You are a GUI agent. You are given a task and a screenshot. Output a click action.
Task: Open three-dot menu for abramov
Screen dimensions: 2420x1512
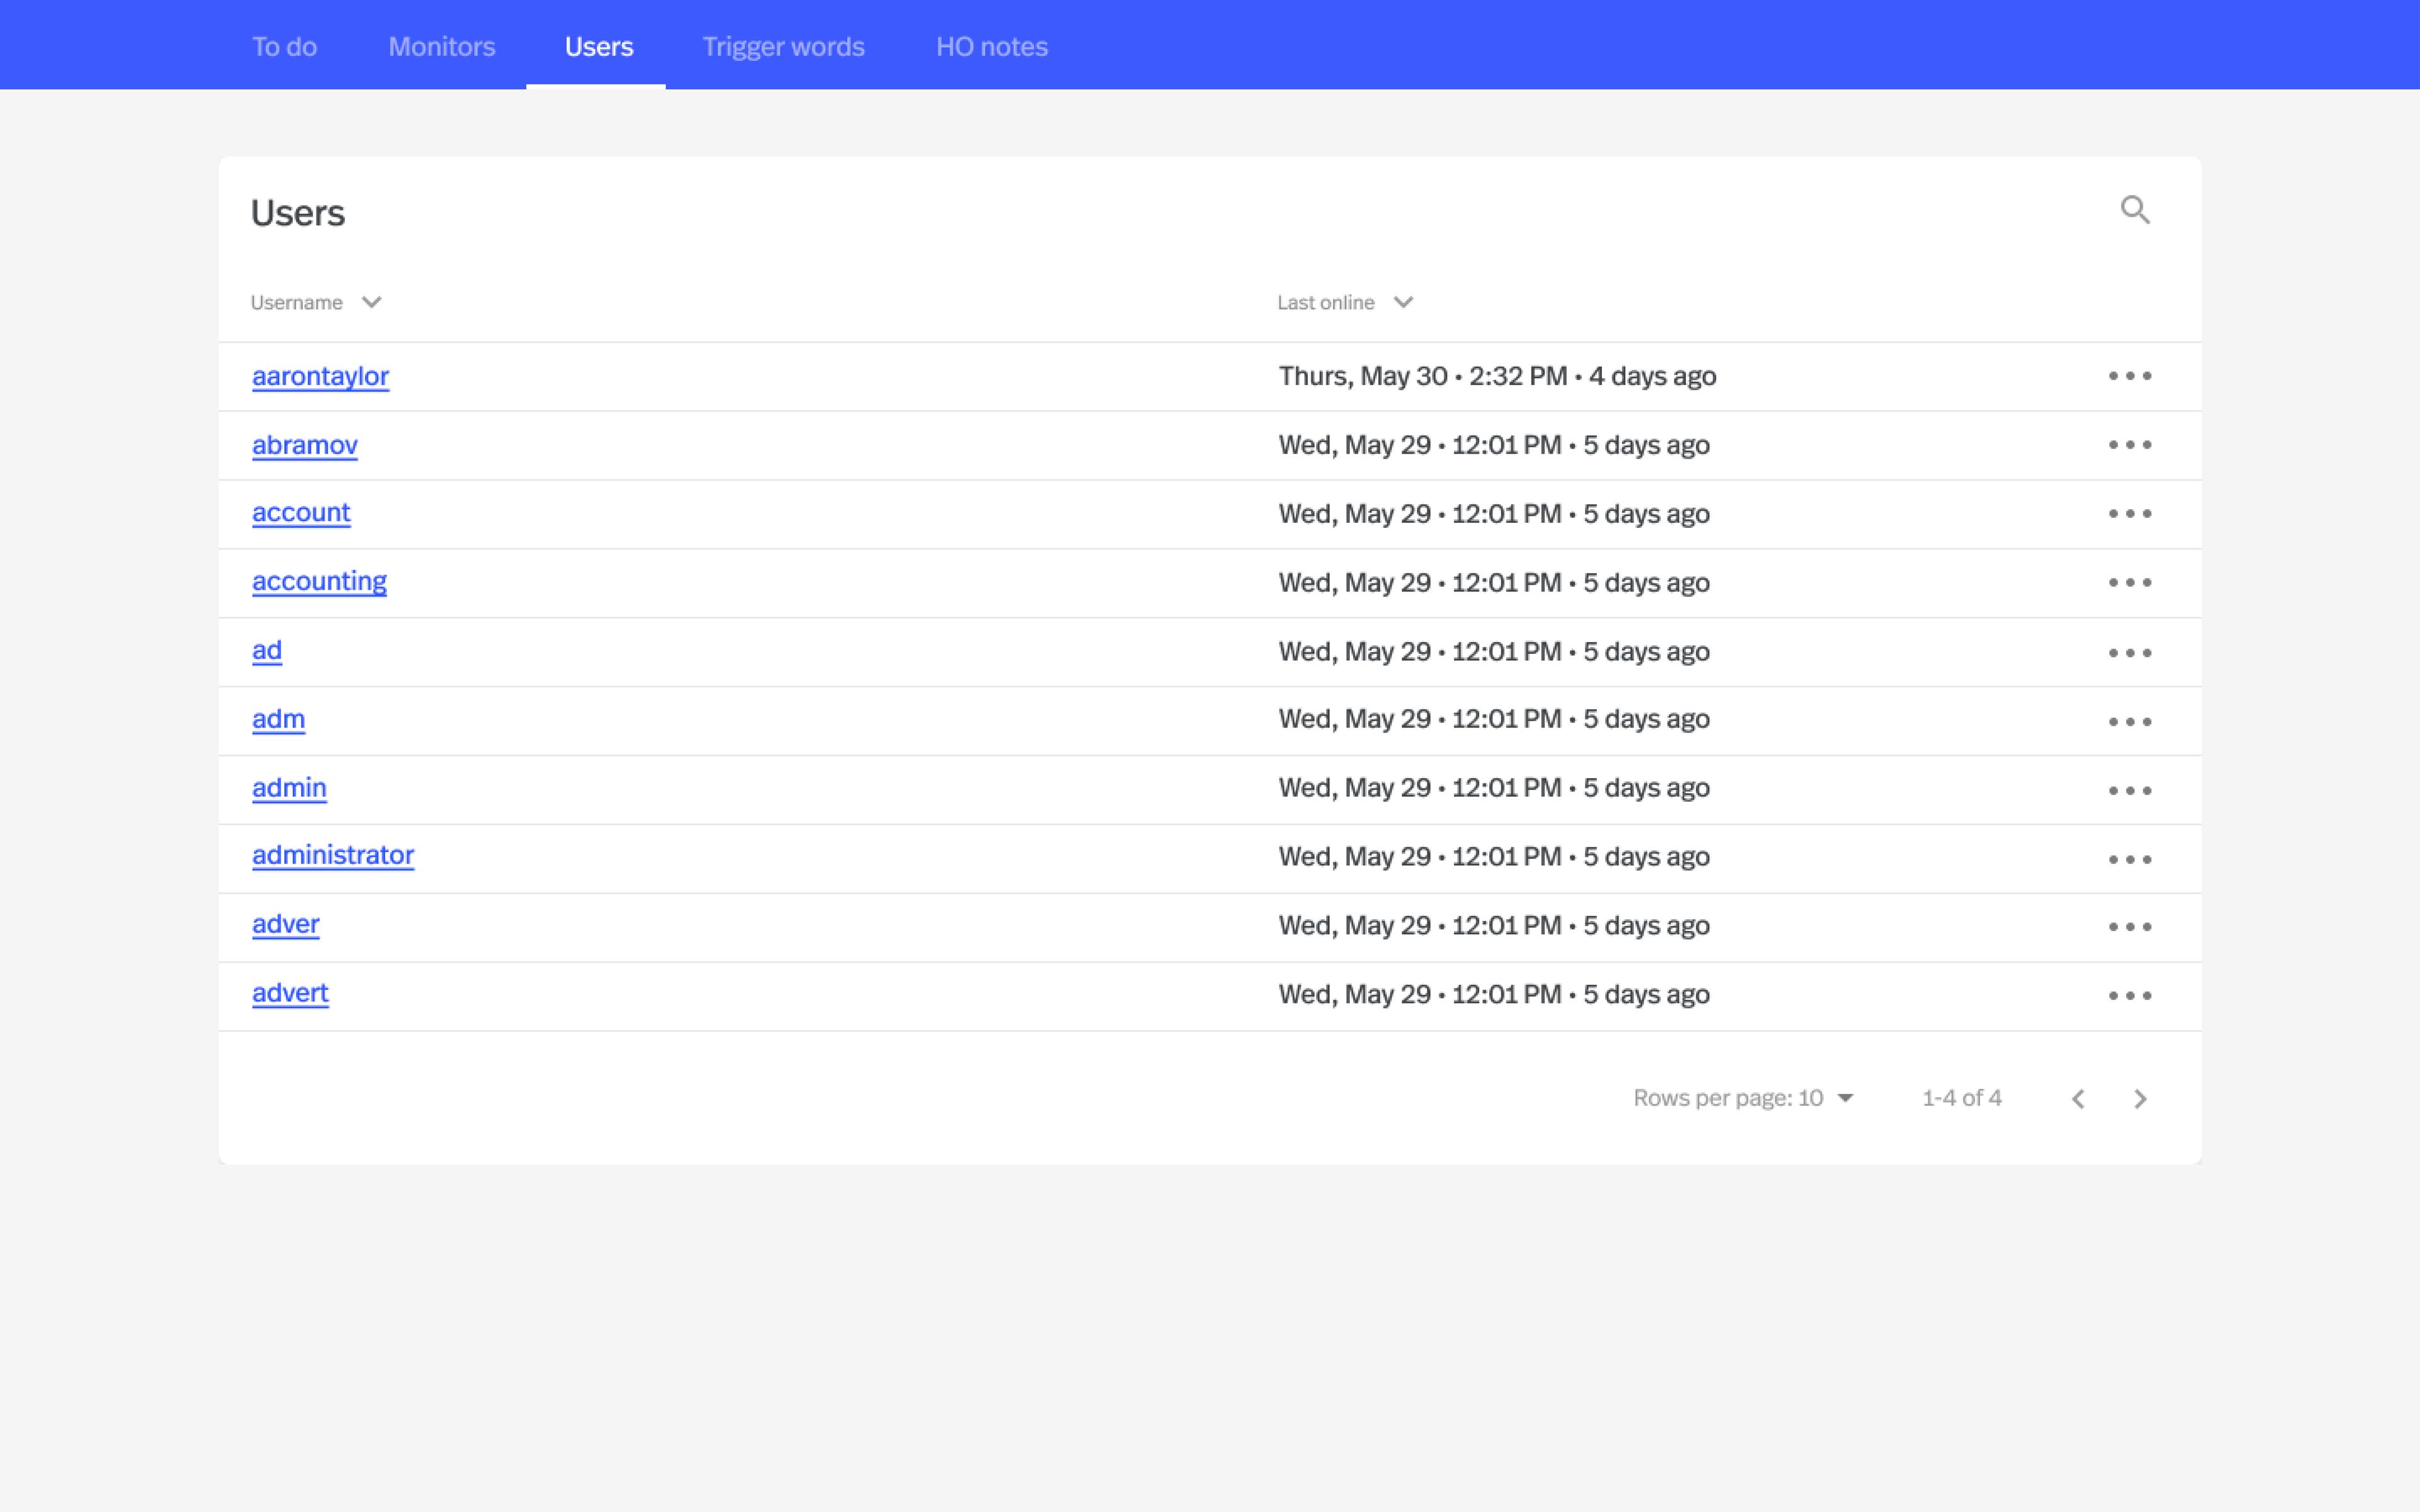point(2129,445)
